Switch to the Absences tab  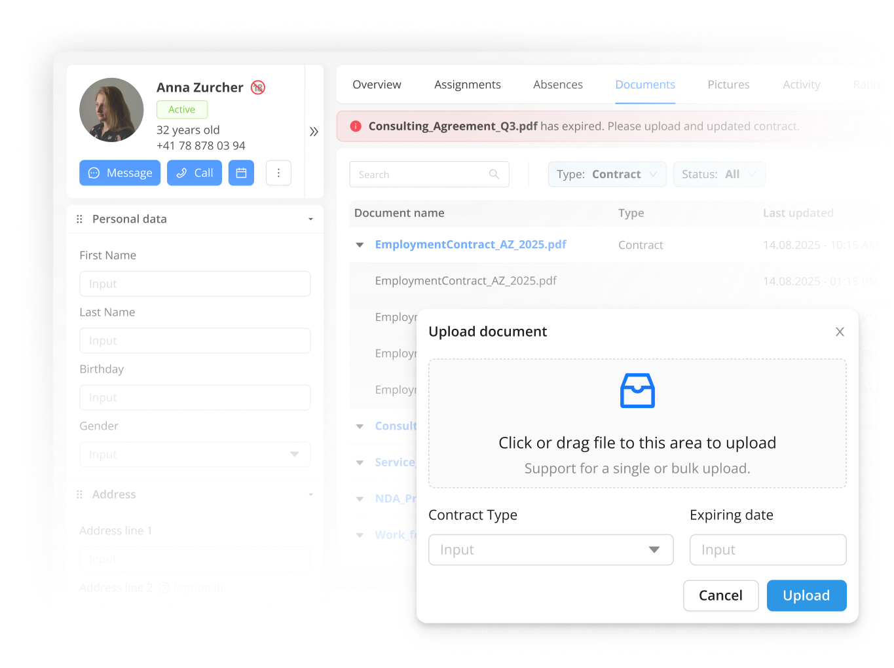click(557, 84)
